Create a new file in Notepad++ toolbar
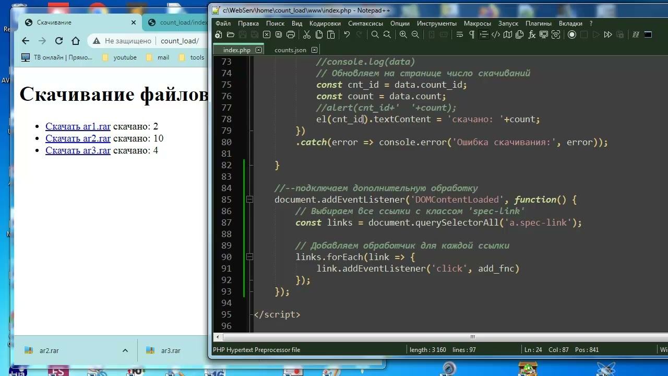The image size is (668, 376). [218, 34]
